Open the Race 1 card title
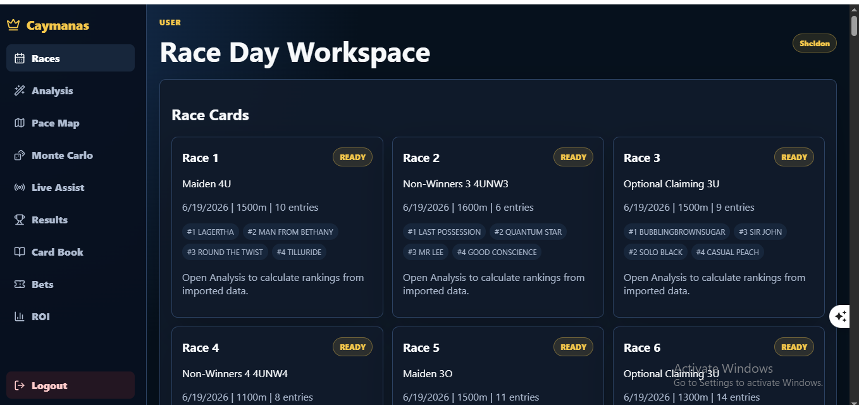859x405 pixels. (x=200, y=158)
